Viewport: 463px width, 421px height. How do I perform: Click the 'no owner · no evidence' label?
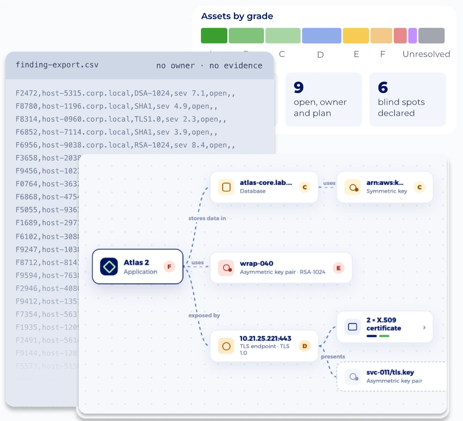[x=209, y=66]
